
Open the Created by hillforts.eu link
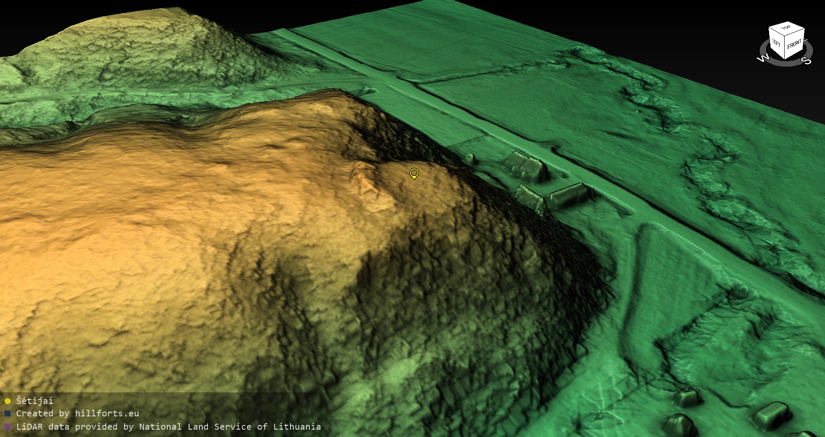click(77, 414)
